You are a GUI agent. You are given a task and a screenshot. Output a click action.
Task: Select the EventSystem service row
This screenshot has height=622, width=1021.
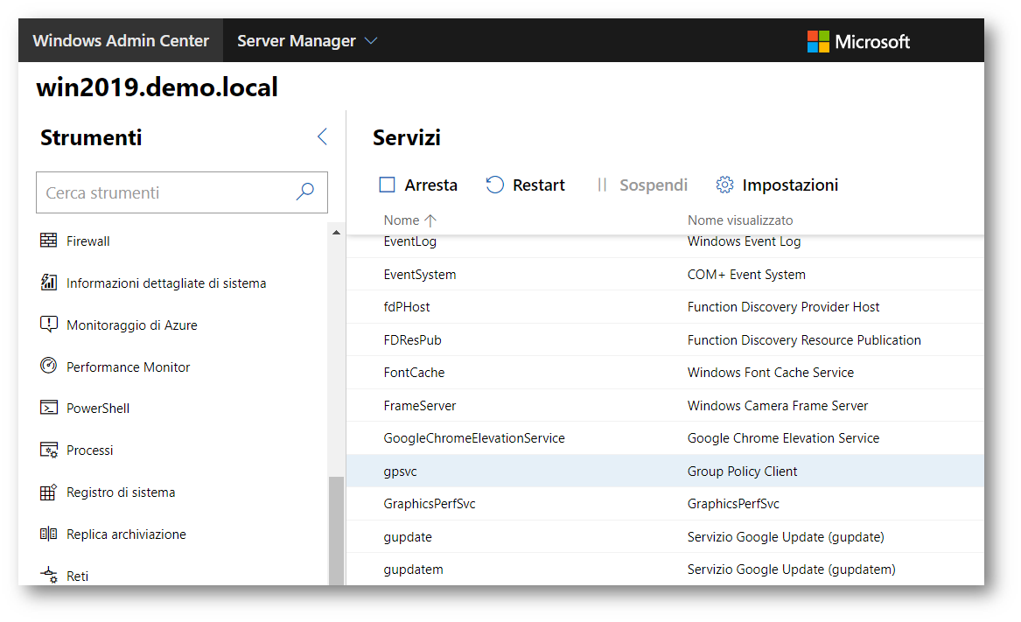tap(665, 274)
